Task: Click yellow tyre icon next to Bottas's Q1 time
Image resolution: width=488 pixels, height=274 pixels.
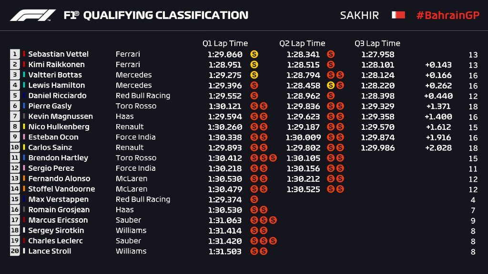Action: click(x=254, y=75)
